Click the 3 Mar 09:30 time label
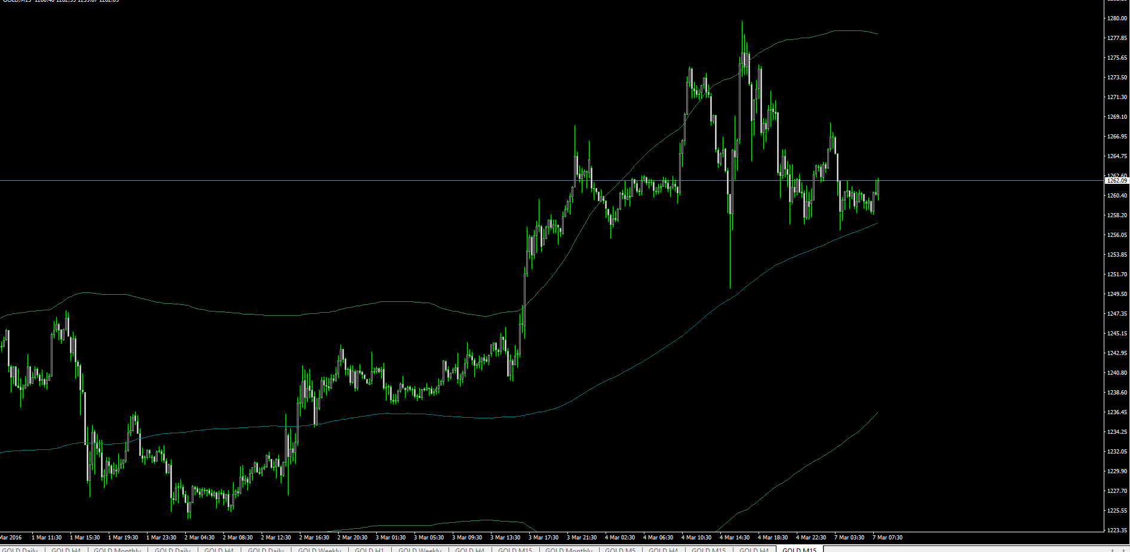Image resolution: width=1130 pixels, height=552 pixels. 467,538
